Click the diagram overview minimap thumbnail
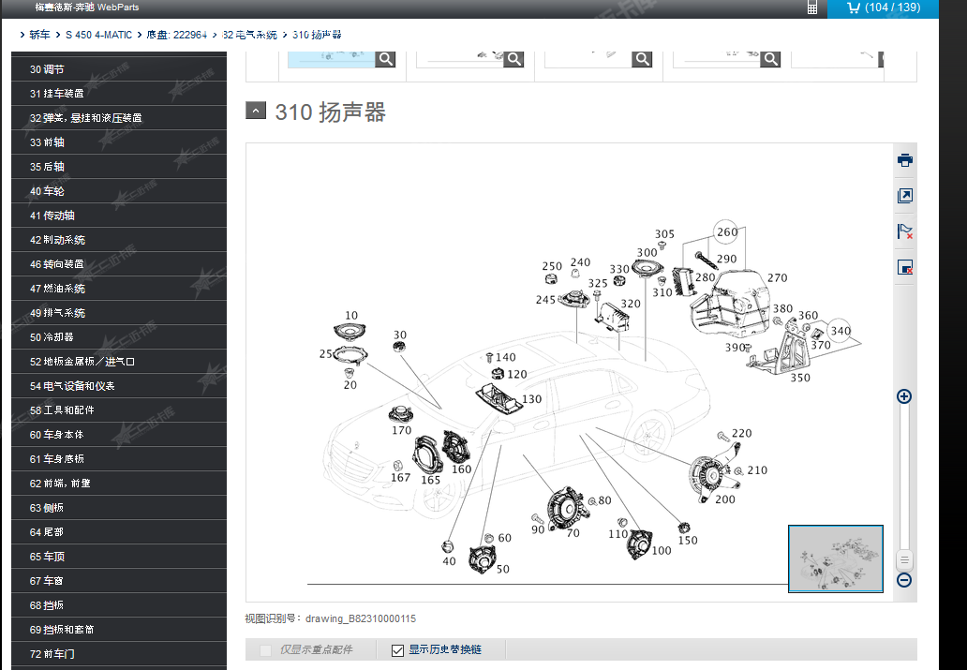Screen dimensions: 967x670 [x=836, y=558]
